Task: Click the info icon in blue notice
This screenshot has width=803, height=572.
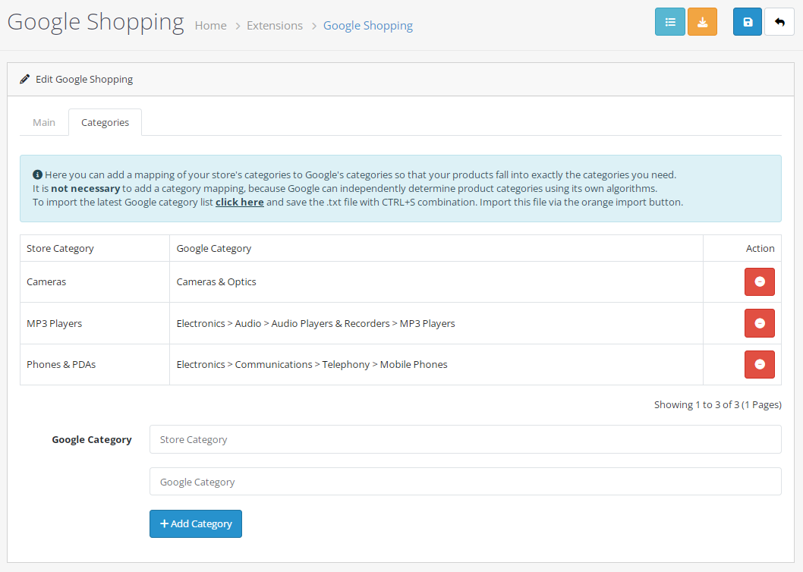Action: [37, 174]
